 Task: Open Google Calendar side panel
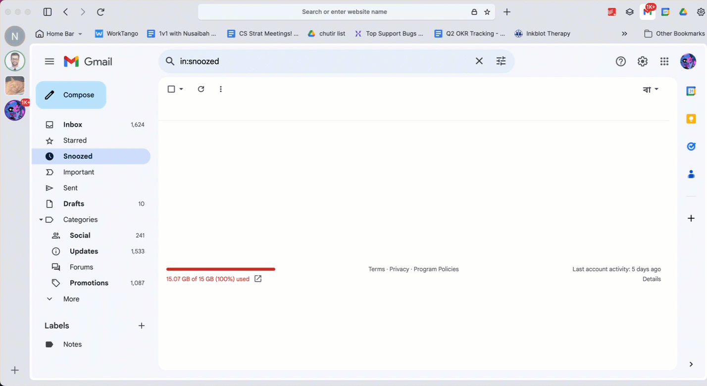[x=691, y=91]
